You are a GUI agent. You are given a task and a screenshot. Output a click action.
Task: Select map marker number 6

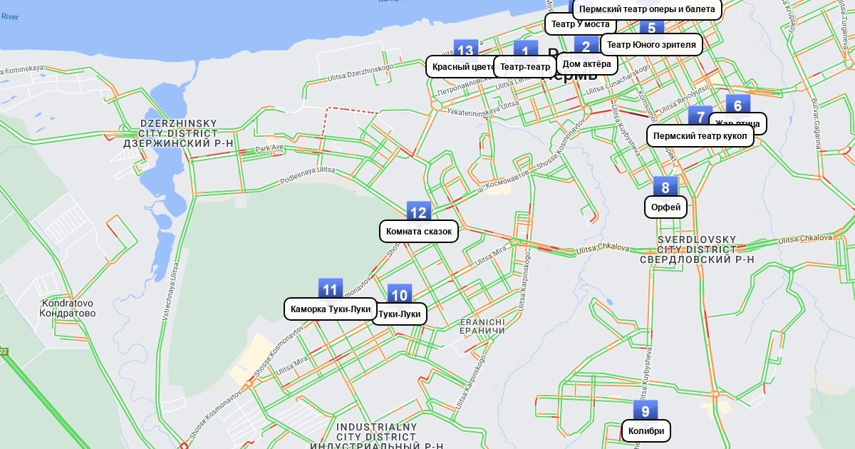point(738,105)
